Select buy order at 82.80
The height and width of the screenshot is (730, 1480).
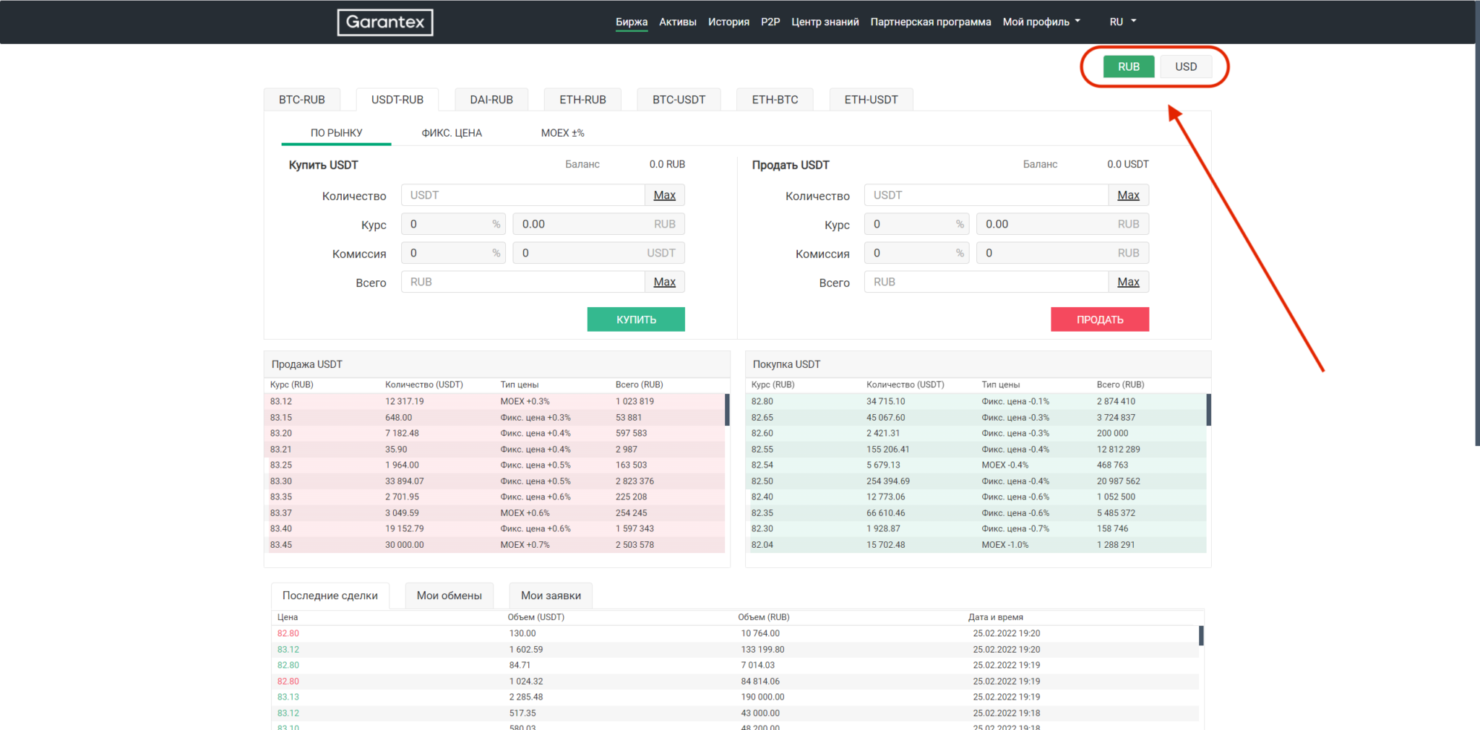pos(976,401)
